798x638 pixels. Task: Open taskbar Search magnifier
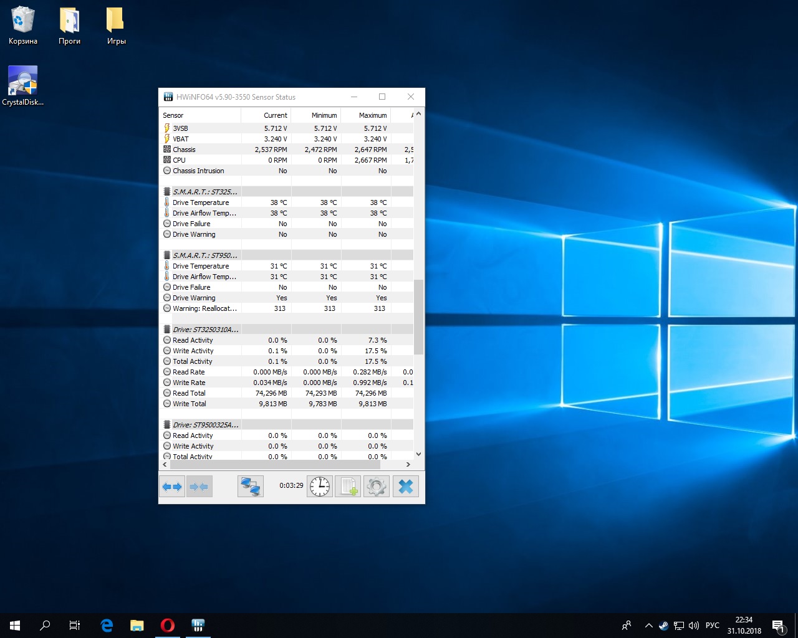point(45,626)
